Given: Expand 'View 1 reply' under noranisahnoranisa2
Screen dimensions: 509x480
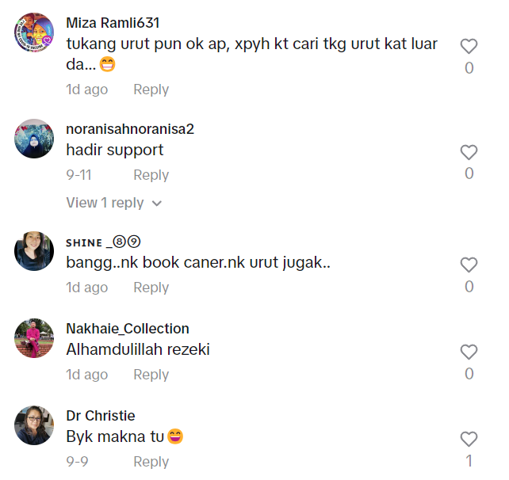Looking at the screenshot, I should click(x=106, y=203).
